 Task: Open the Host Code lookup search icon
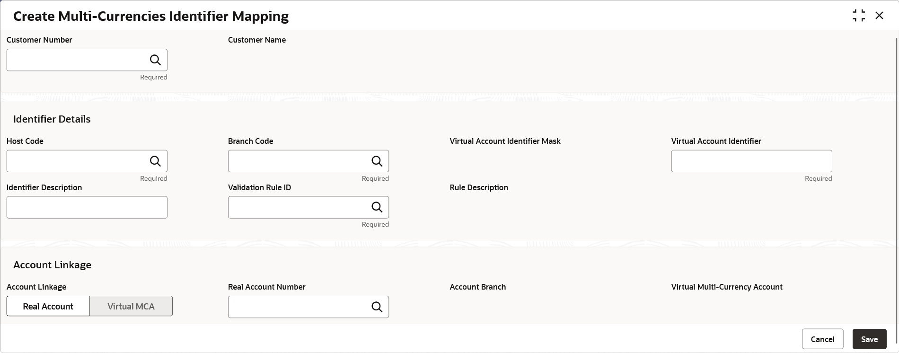pos(155,161)
